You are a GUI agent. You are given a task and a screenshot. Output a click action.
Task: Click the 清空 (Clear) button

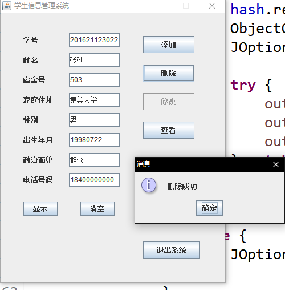point(97,208)
